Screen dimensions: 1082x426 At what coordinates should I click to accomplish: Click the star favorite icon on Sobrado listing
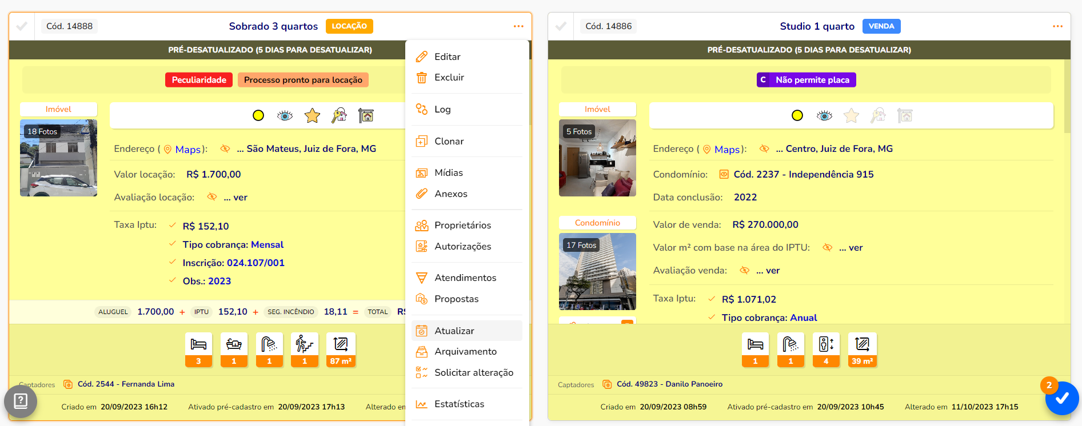312,116
